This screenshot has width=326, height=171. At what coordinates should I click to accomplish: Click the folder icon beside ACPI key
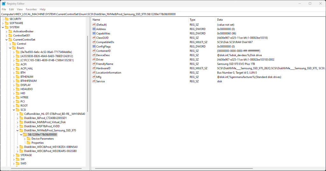(18, 64)
